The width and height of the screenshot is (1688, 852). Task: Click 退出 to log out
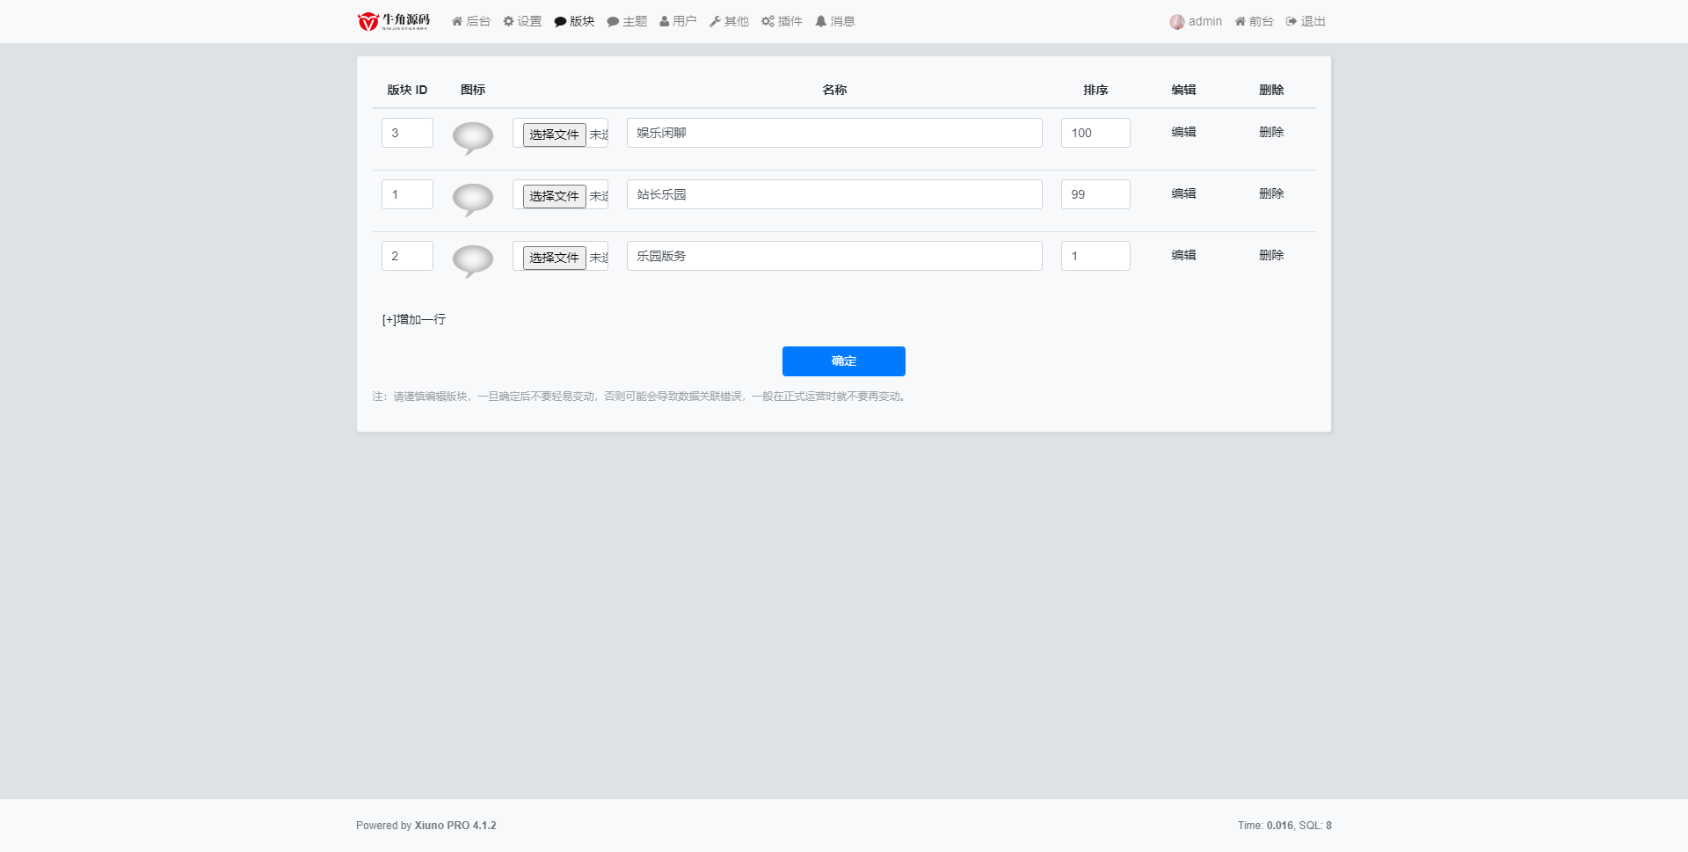point(1307,21)
